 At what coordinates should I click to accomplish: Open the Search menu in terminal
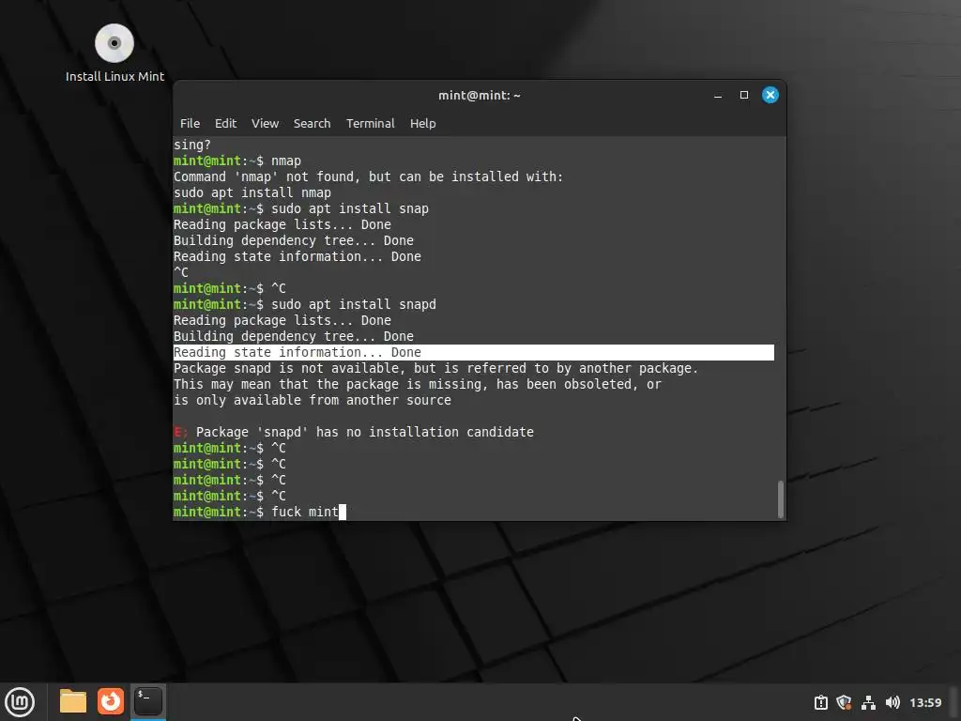click(x=312, y=123)
